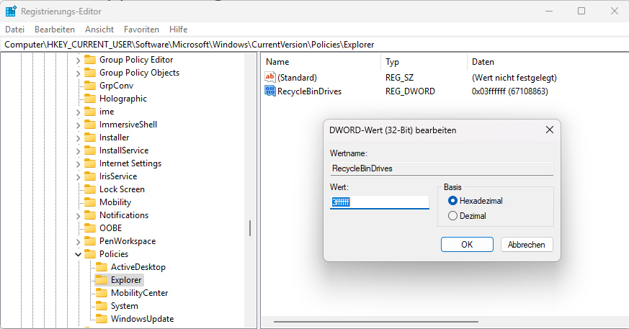The width and height of the screenshot is (629, 329).
Task: Click the Lock Screen folder icon
Action: (x=90, y=189)
